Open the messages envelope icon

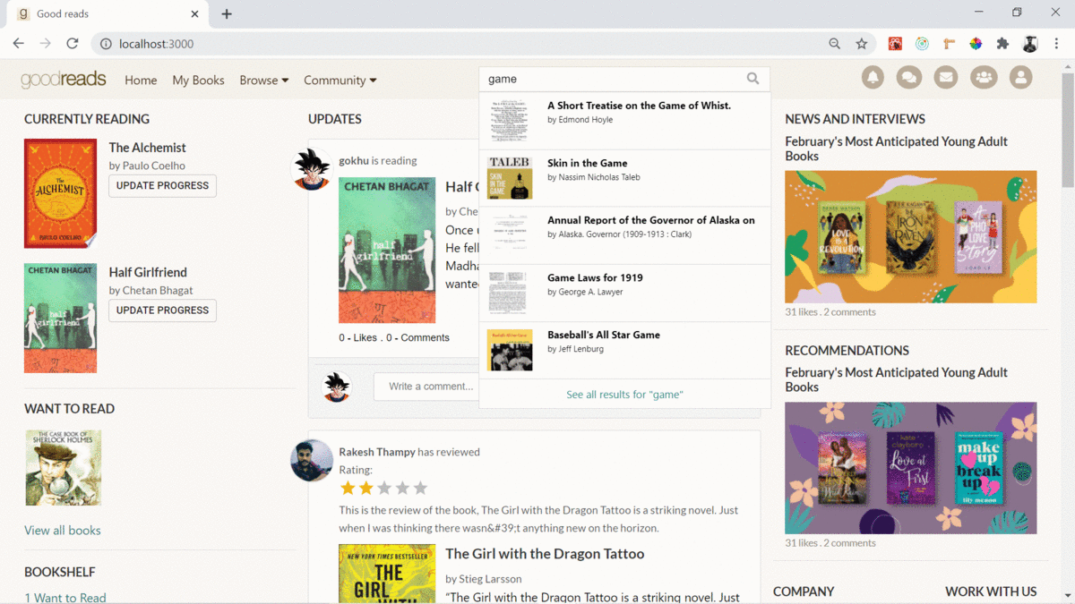click(946, 78)
